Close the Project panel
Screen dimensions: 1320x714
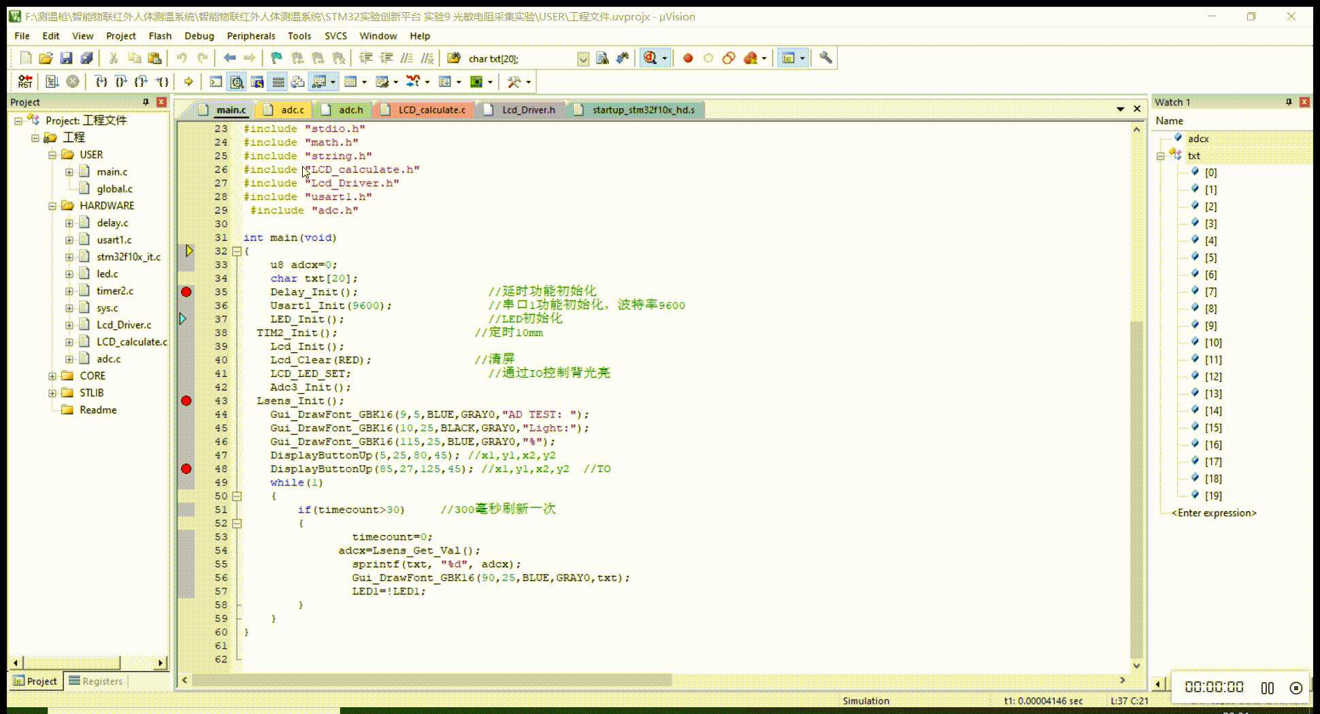tap(161, 102)
